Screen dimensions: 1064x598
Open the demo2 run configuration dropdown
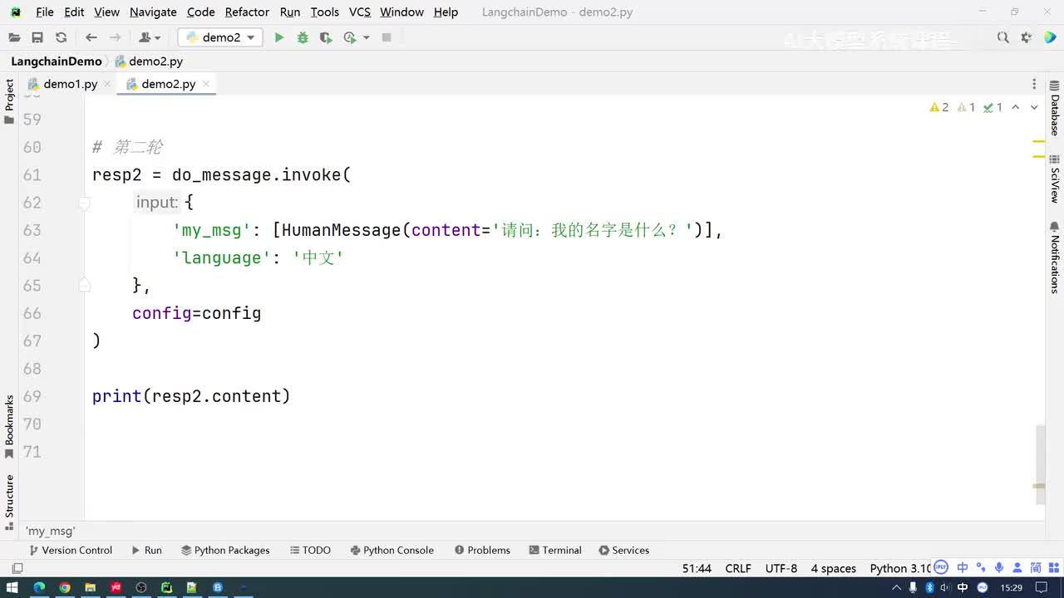220,37
